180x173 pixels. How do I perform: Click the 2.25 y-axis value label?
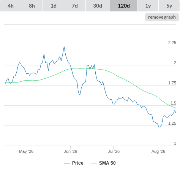(x=172, y=43)
